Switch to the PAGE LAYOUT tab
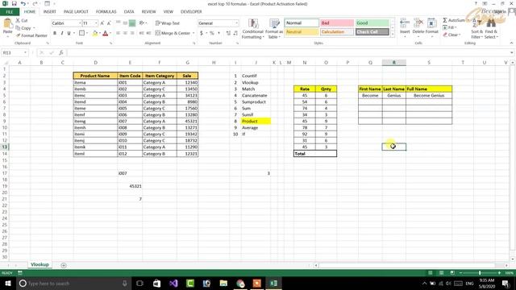The width and height of the screenshot is (516, 290). point(76,12)
